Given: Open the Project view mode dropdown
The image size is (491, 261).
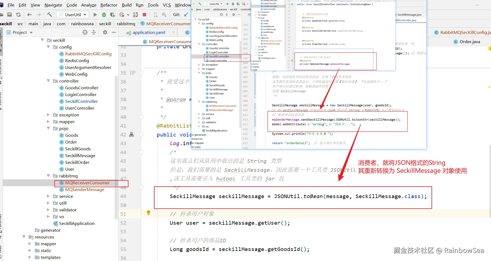Looking at the screenshot, I should [x=31, y=33].
